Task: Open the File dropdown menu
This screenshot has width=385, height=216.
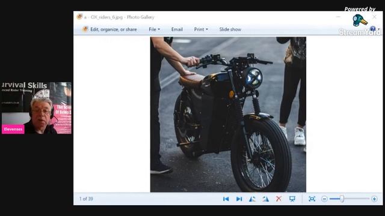Action: coord(154,29)
